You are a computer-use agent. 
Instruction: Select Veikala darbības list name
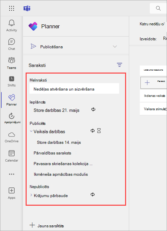pyautogui.click(x=49, y=131)
